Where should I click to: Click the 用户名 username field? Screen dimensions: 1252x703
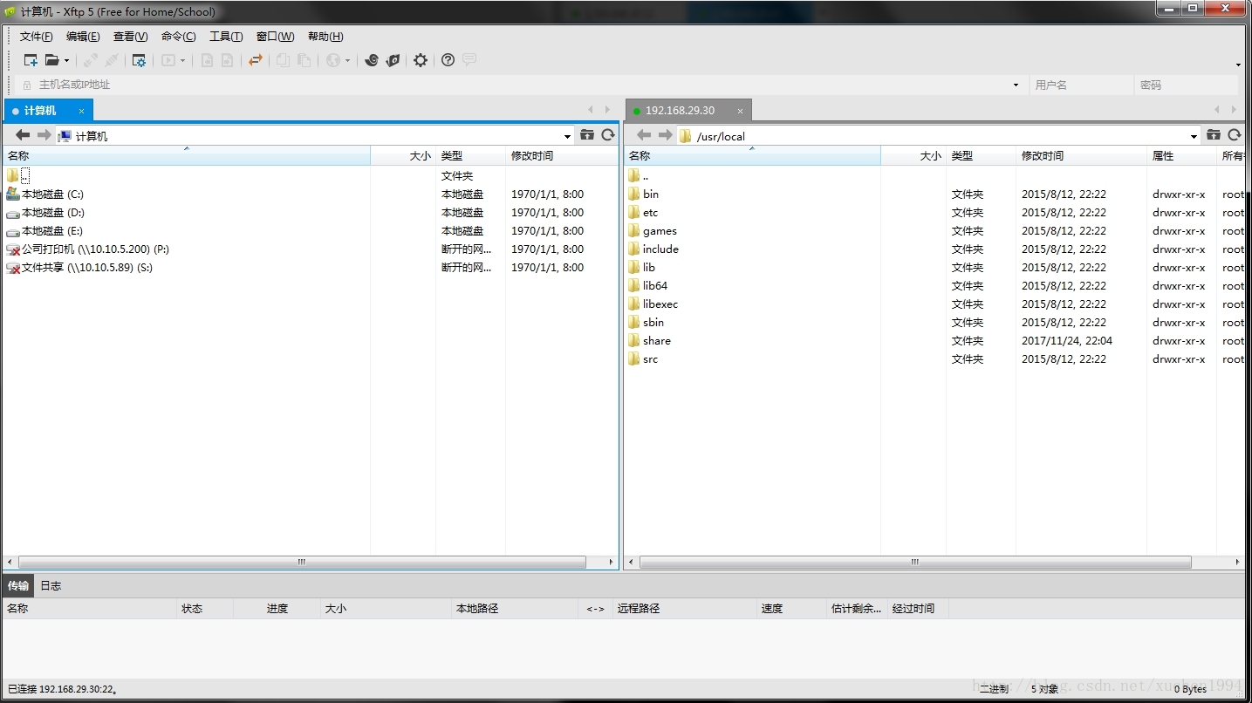pyautogui.click(x=1080, y=85)
